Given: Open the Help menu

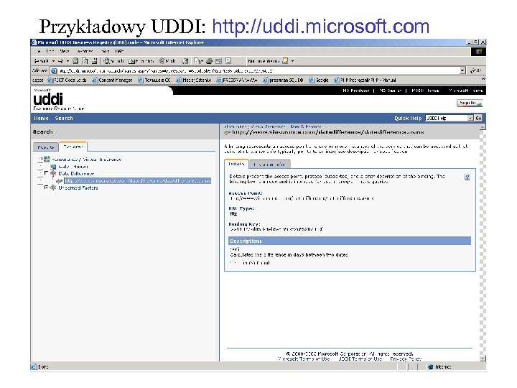Looking at the screenshot, I should [x=119, y=51].
